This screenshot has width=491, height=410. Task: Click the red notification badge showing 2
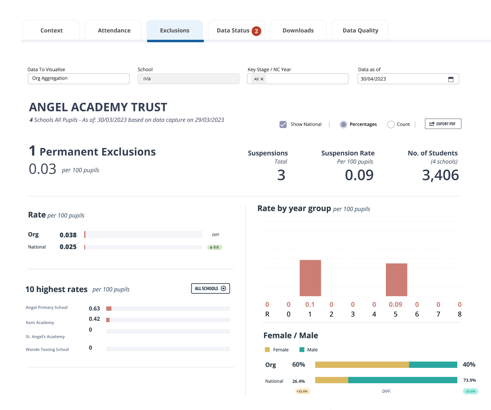(x=256, y=31)
